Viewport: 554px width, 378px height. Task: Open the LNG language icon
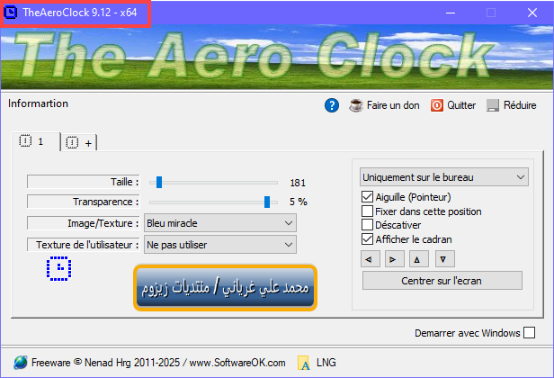click(304, 363)
